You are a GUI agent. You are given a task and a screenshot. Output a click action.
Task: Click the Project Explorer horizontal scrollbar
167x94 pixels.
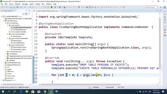click(13, 84)
